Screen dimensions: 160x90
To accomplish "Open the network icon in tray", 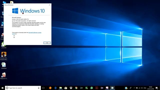I will pos(139,88).
